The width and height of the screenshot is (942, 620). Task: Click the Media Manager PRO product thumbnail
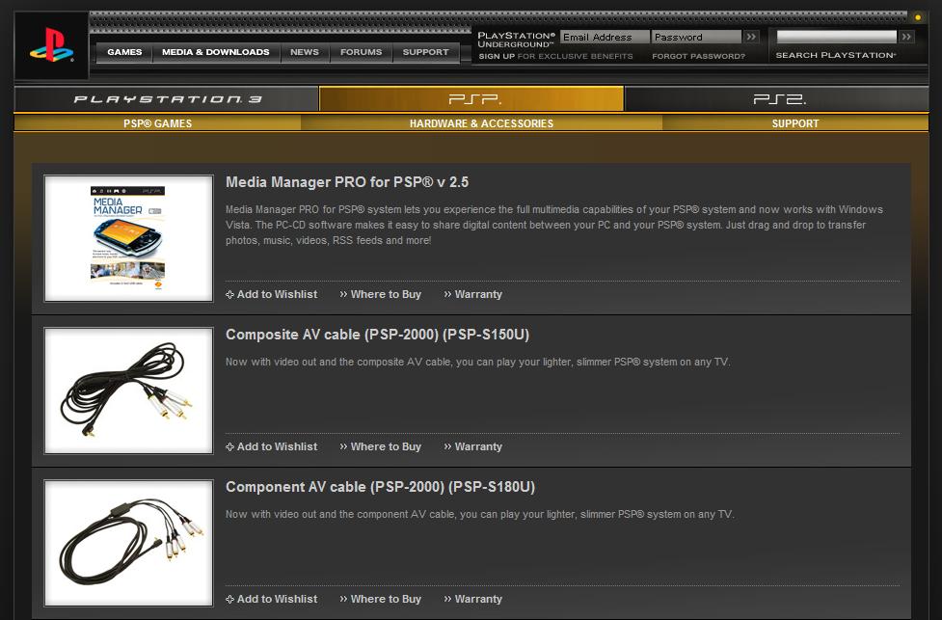pos(128,237)
